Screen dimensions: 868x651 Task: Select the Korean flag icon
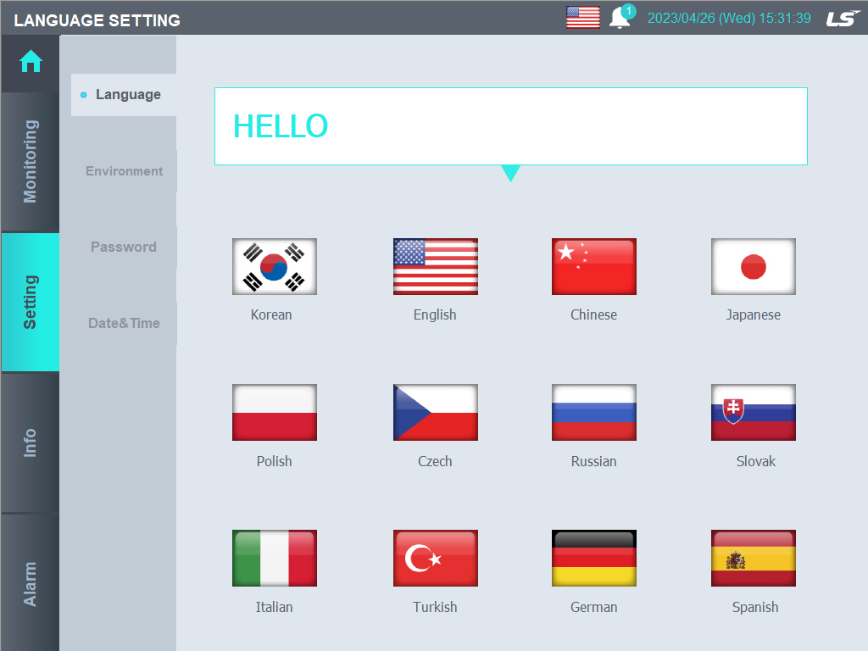click(275, 266)
